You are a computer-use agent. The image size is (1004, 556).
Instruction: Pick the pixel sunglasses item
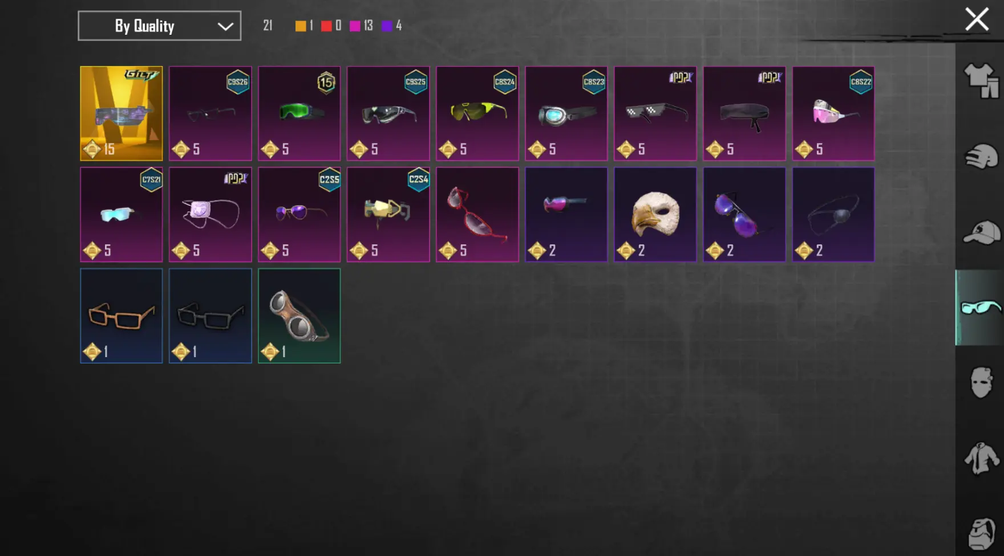pos(655,113)
